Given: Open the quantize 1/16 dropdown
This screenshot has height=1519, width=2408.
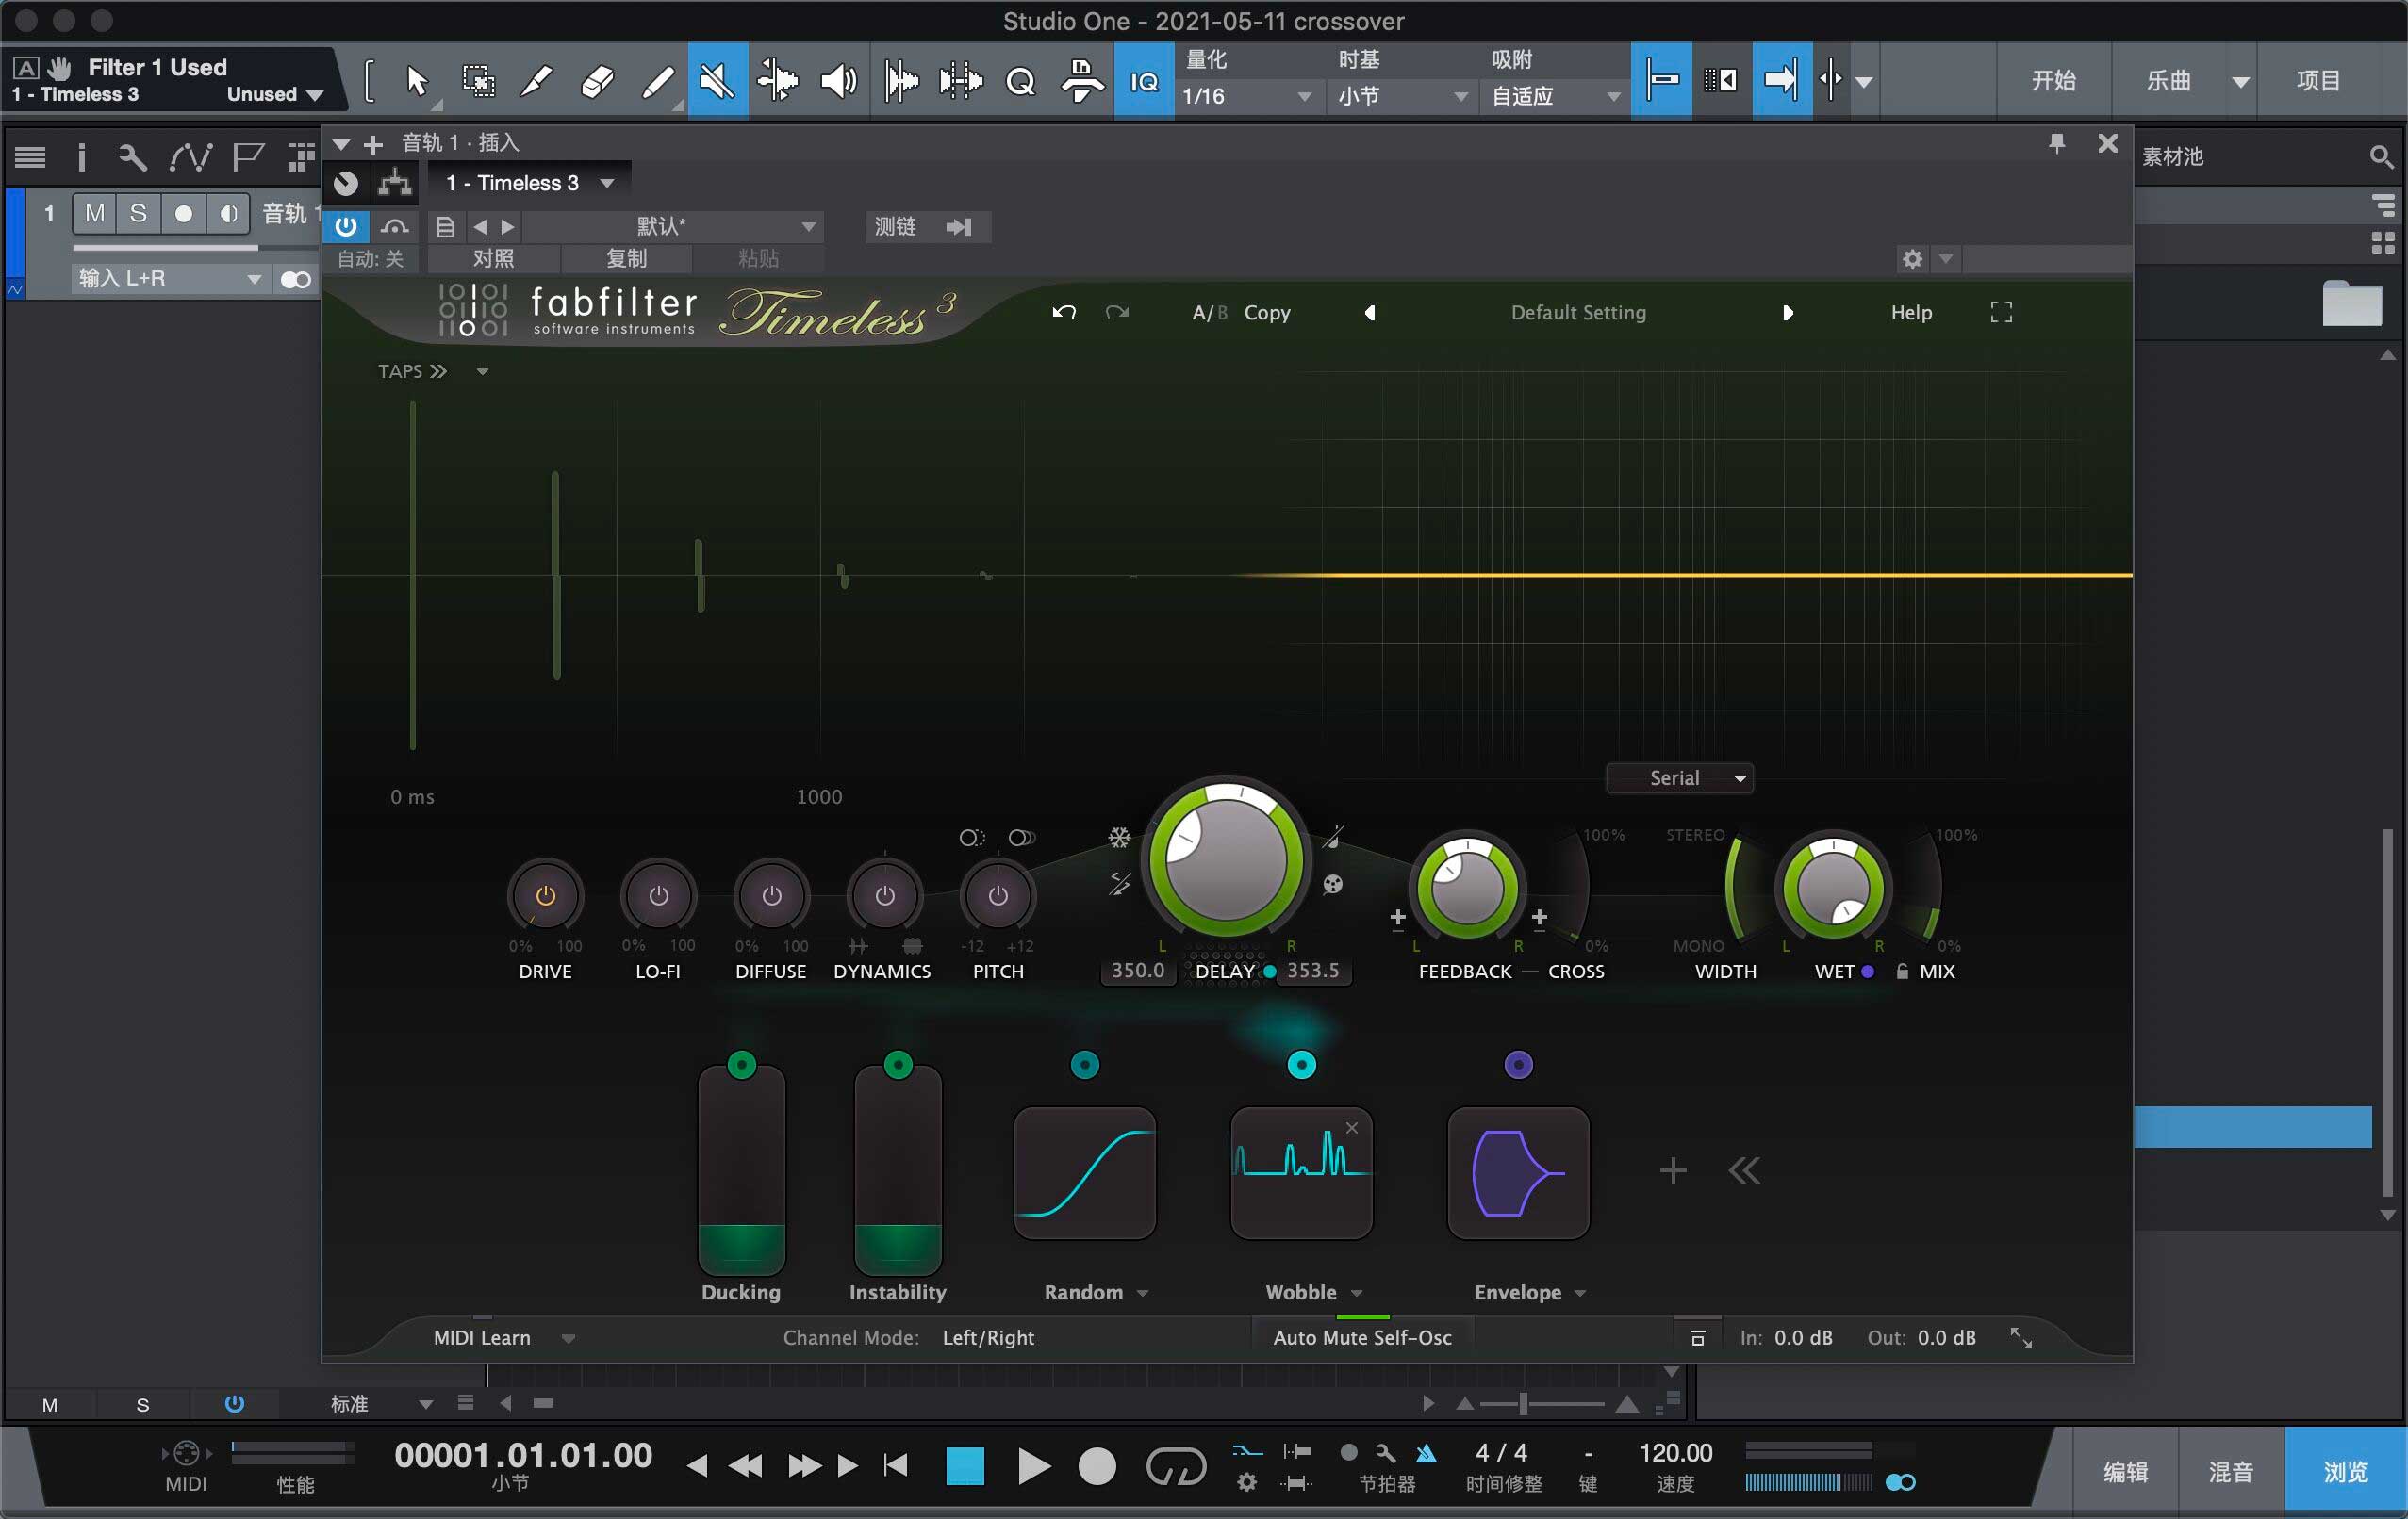Looking at the screenshot, I should [1246, 96].
